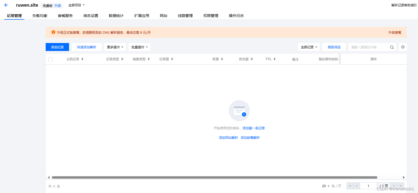
Task: Click the empty-state document icon
Action: (x=239, y=111)
